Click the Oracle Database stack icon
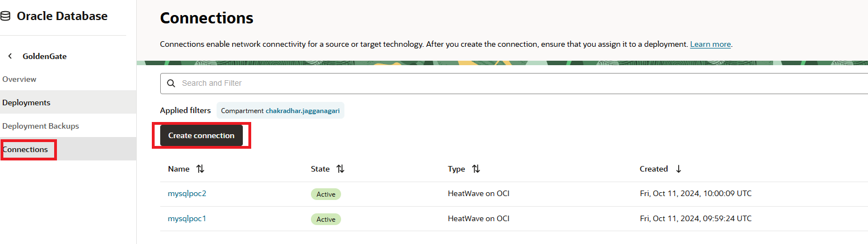Screen dimensions: 868x244 (6, 17)
